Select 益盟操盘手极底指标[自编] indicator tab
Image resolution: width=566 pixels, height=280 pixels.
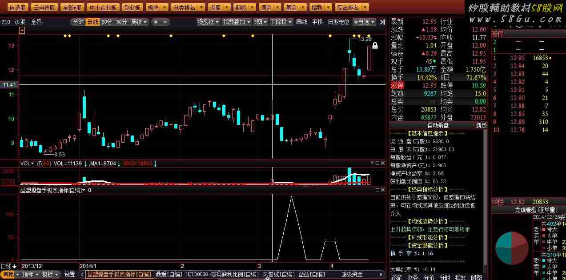119,275
